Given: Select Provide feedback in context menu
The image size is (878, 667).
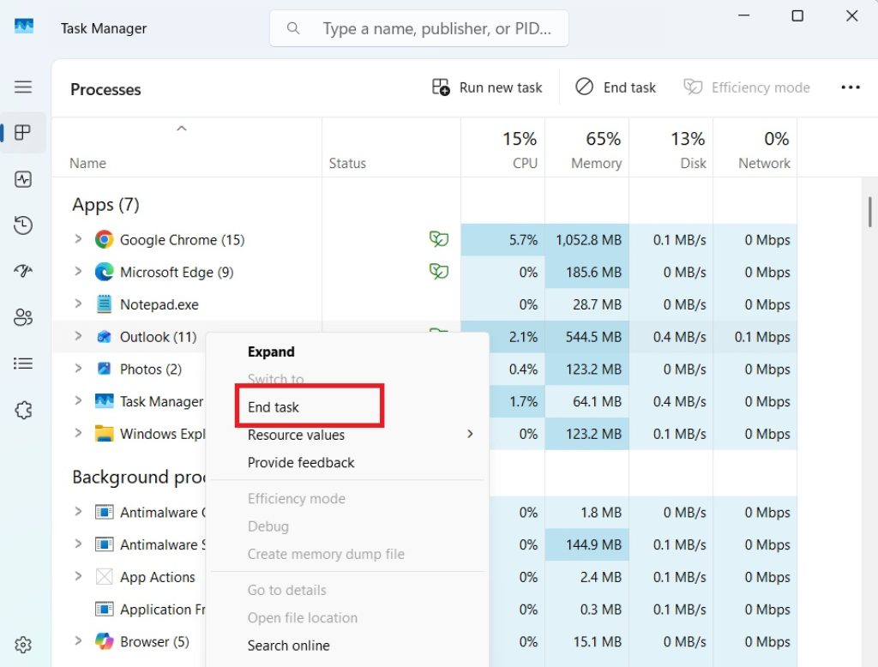Looking at the screenshot, I should click(x=347, y=463).
